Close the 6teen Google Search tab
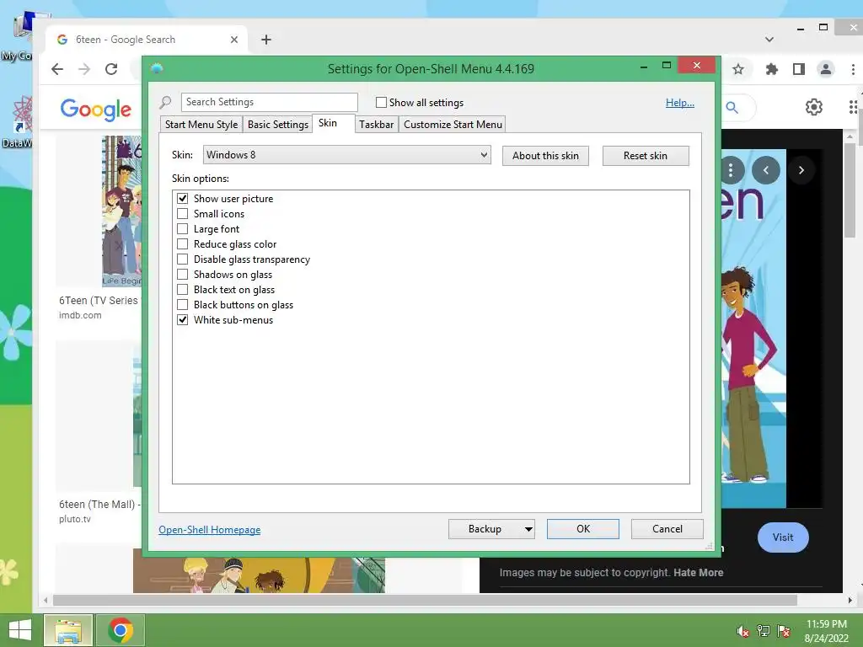The width and height of the screenshot is (863, 647). pos(234,40)
